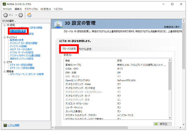Click the 設定 column header
The width and height of the screenshot is (187, 131).
pos(142,61)
